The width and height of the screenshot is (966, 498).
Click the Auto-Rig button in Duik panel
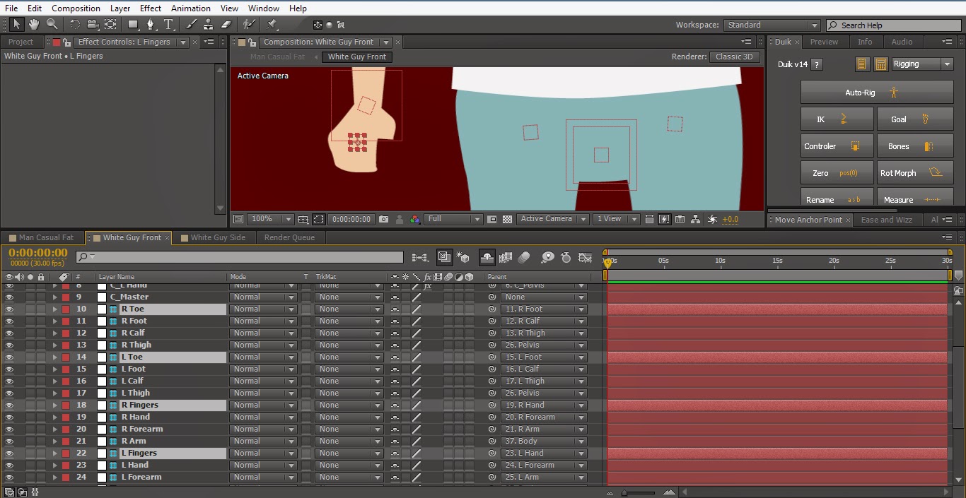click(x=877, y=92)
